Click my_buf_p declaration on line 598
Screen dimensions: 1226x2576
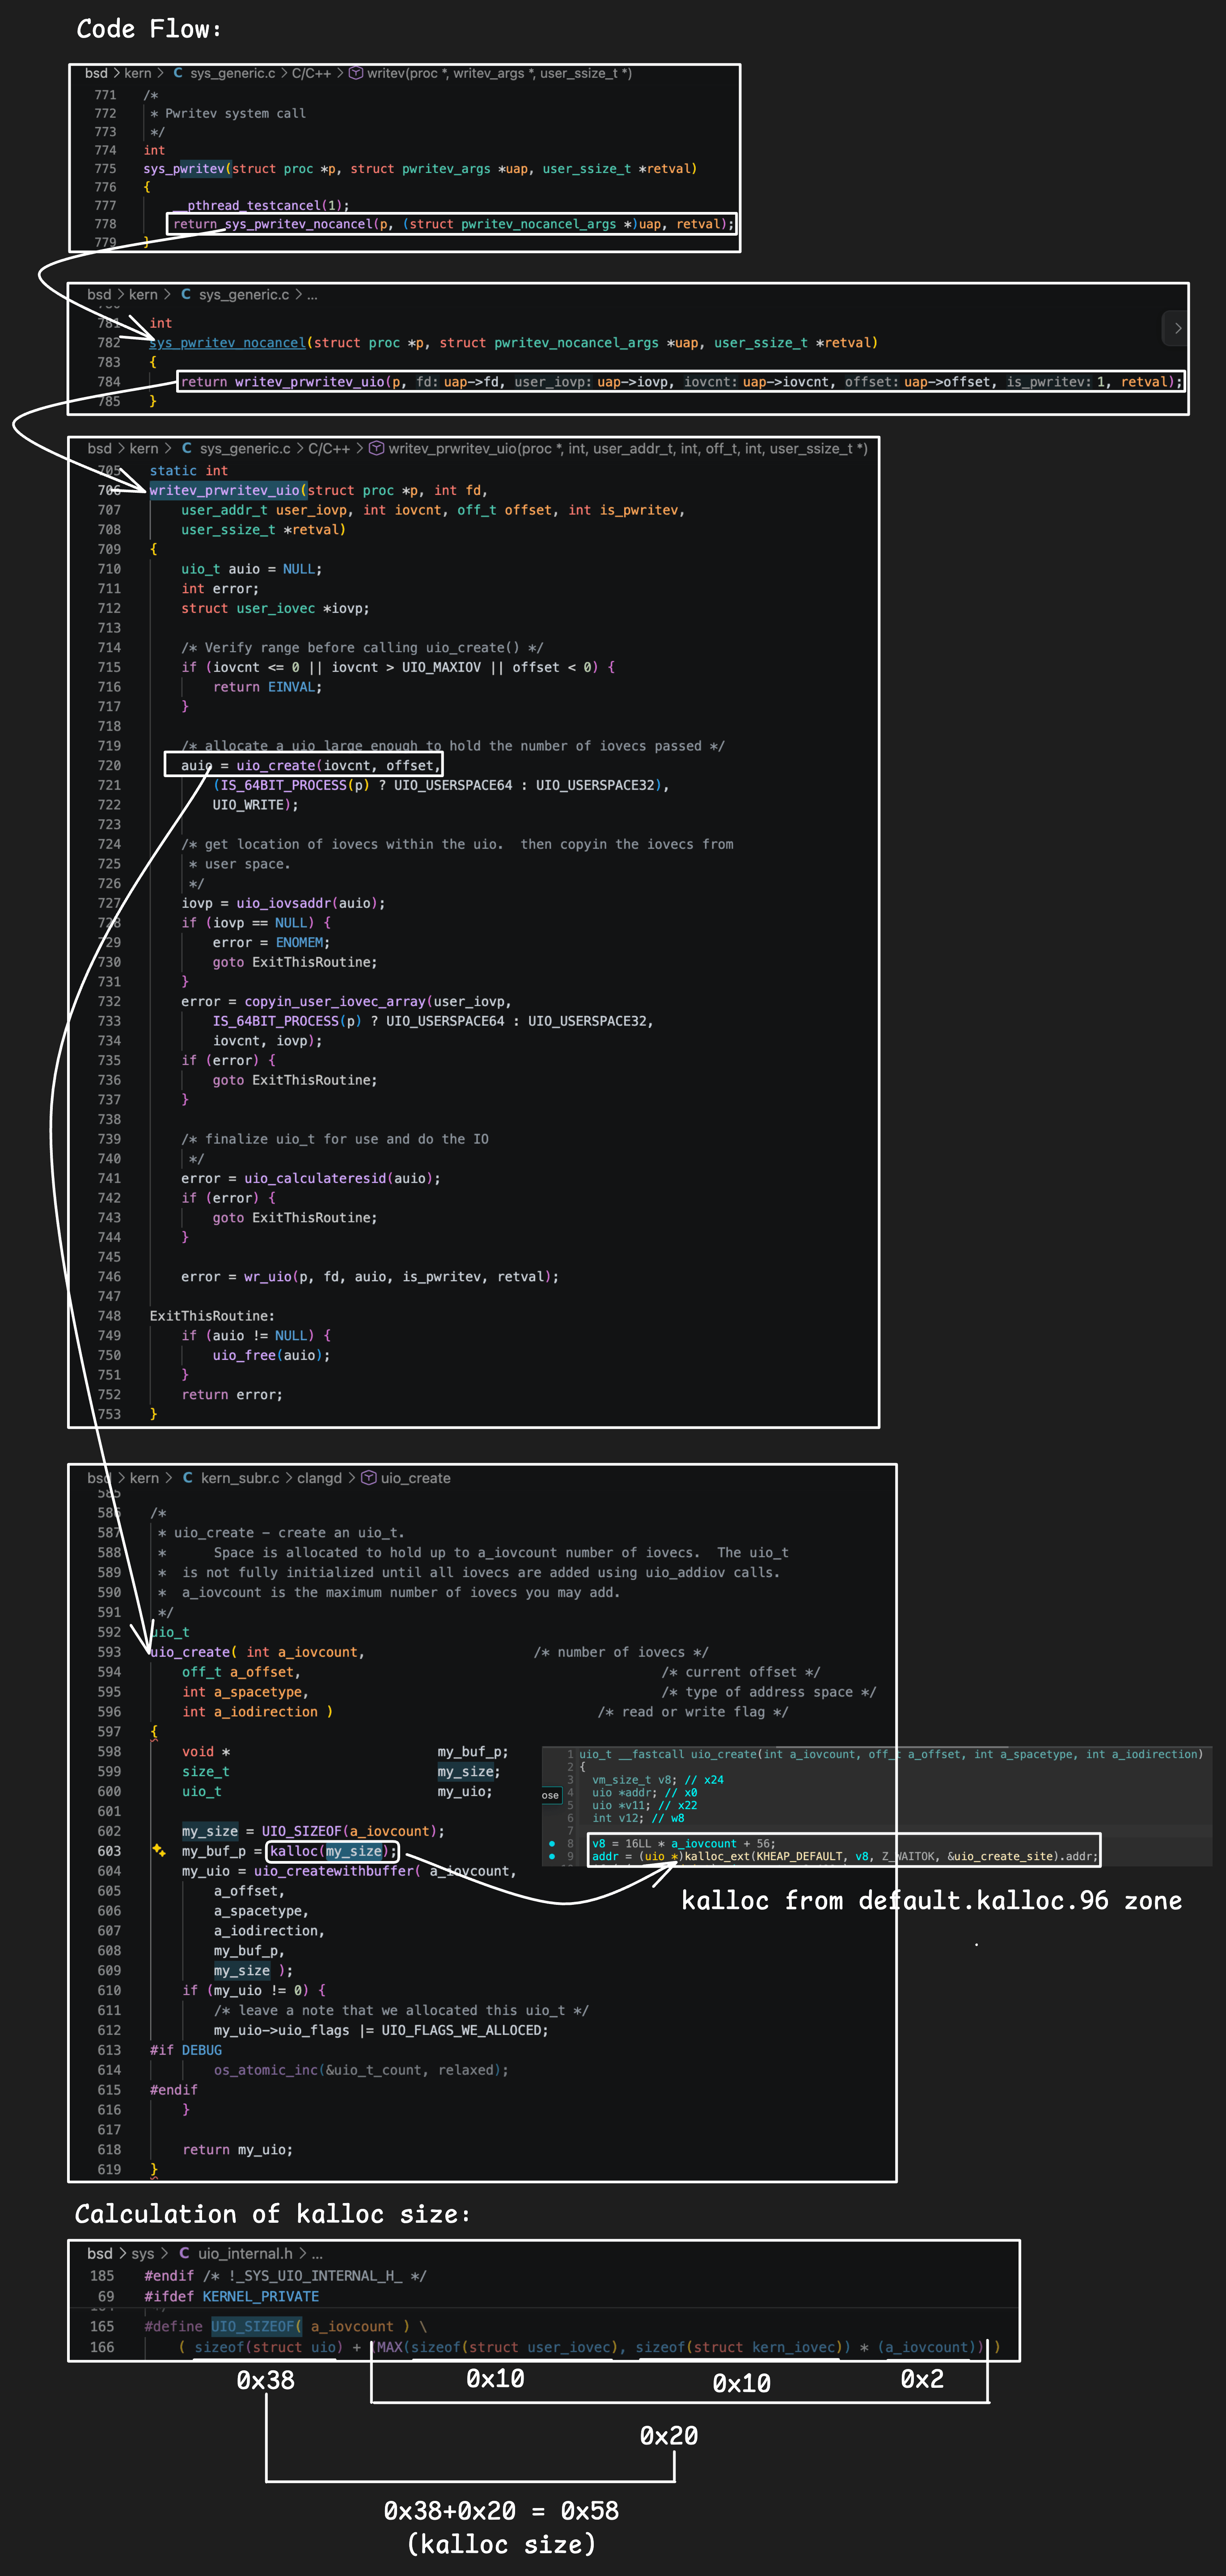point(473,1752)
